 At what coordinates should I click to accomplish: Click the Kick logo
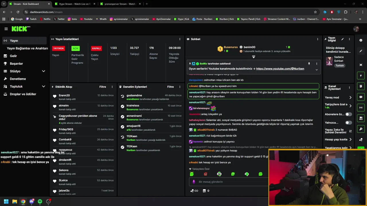[x=21, y=29]
